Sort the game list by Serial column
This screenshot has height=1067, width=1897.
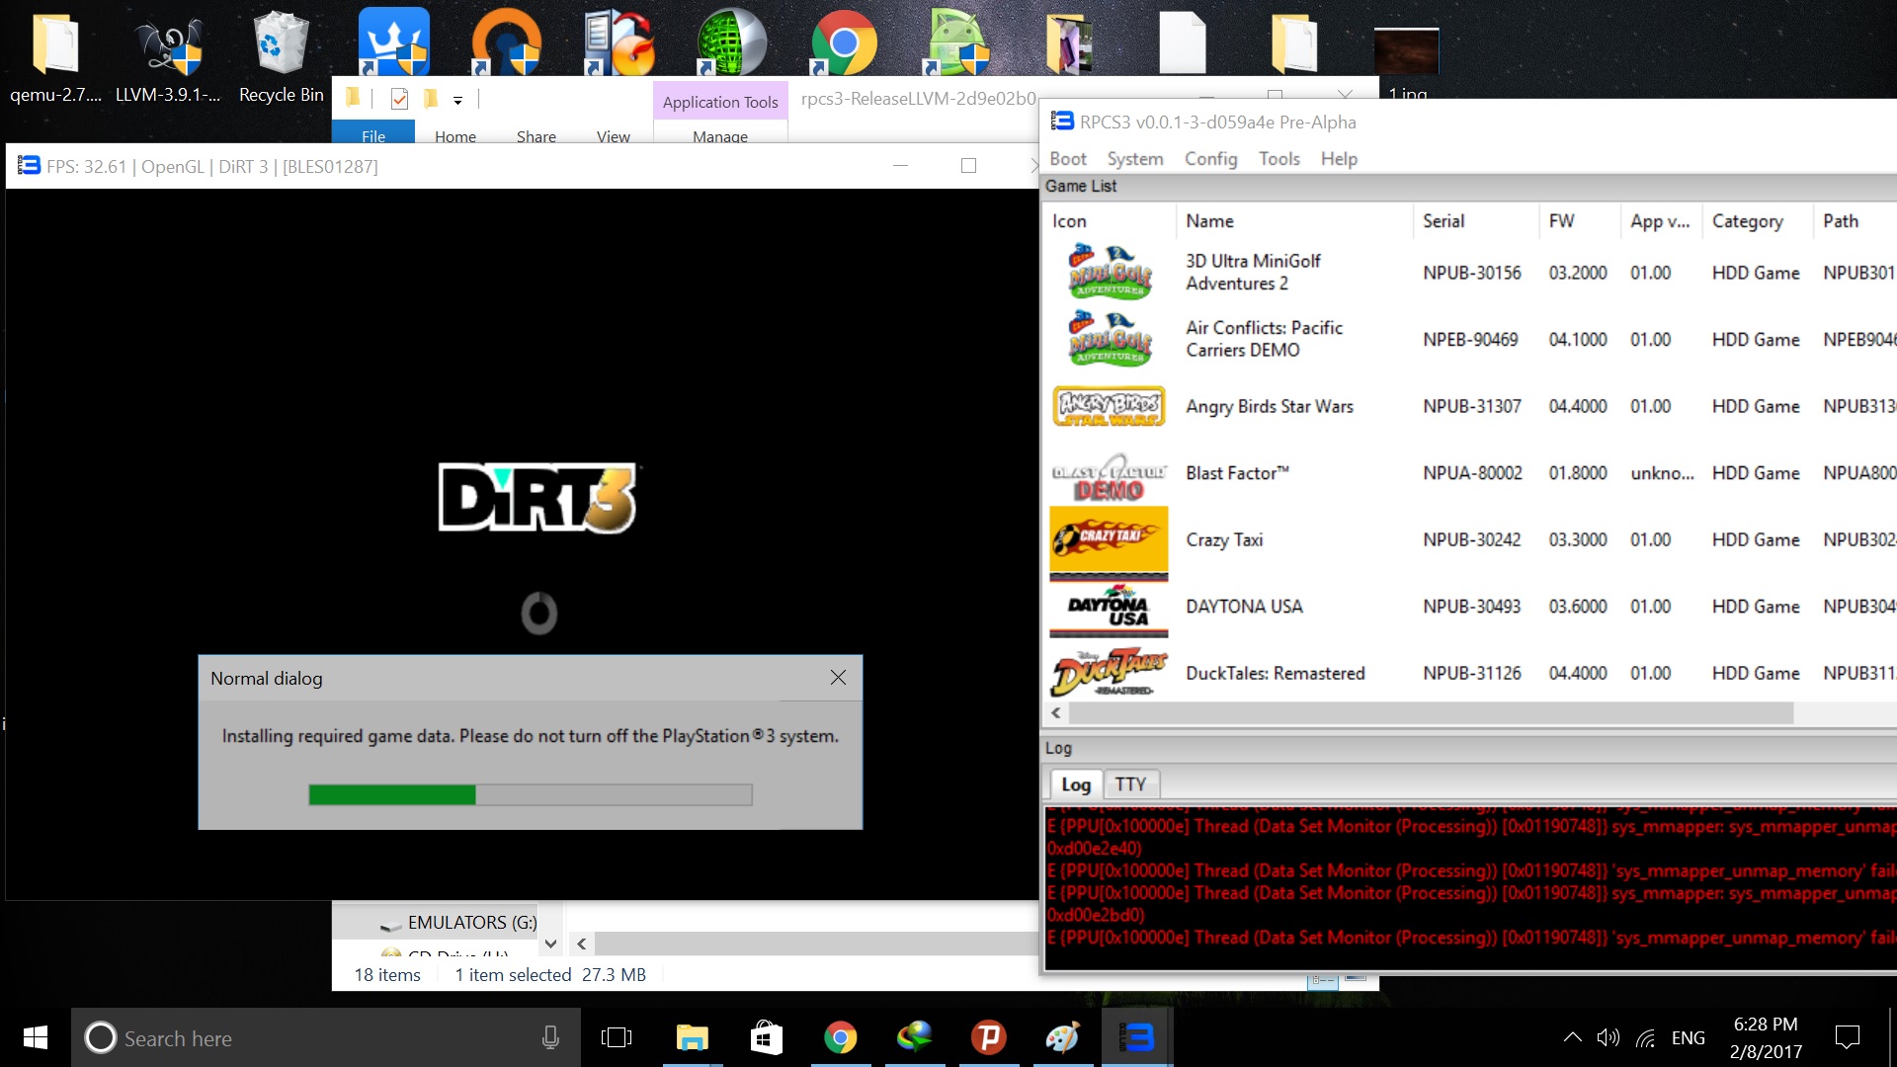coord(1443,221)
